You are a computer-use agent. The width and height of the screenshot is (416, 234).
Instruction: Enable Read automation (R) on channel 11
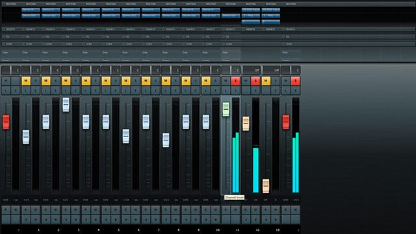tap(226, 210)
